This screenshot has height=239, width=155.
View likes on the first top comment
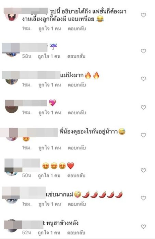[x=49, y=29]
